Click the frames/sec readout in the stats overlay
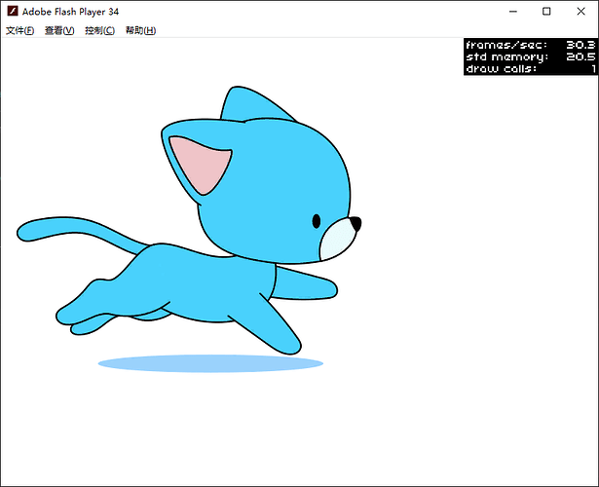Viewport: 599px width, 487px height. tap(531, 45)
